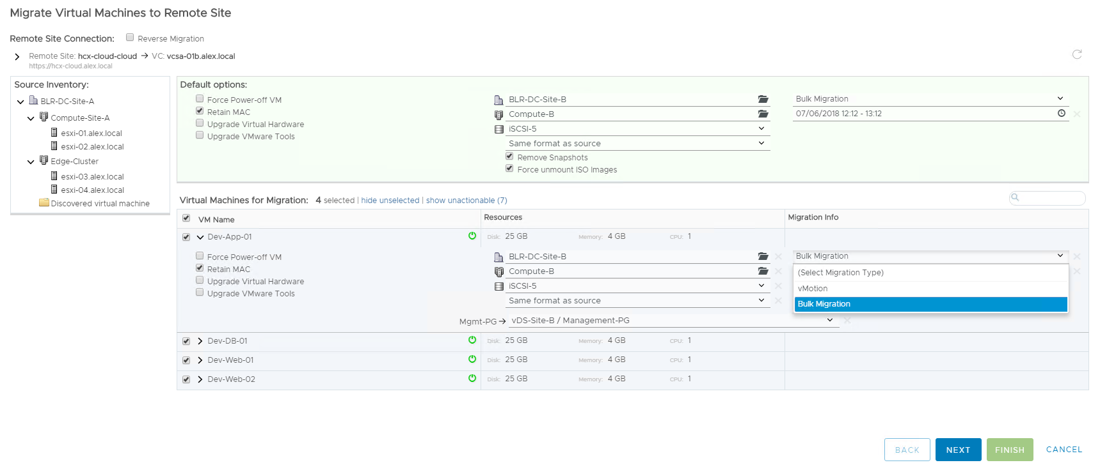The height and width of the screenshot is (472, 1100).
Task: Uncheck the Remove Snapshots option
Action: pyautogui.click(x=509, y=156)
